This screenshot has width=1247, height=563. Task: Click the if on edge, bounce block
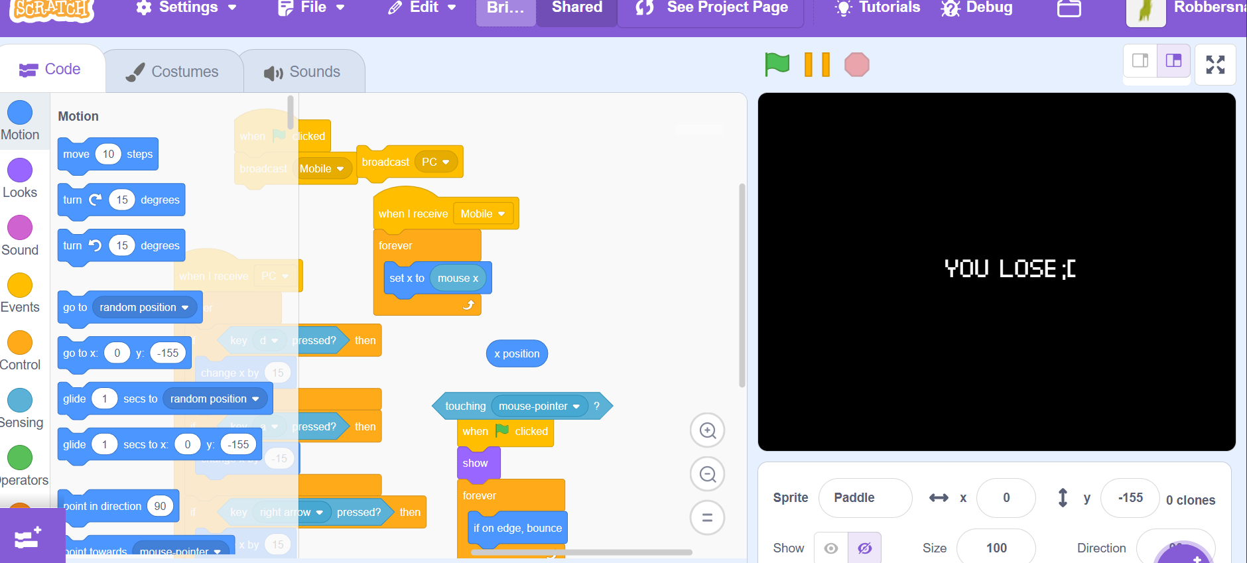click(517, 529)
